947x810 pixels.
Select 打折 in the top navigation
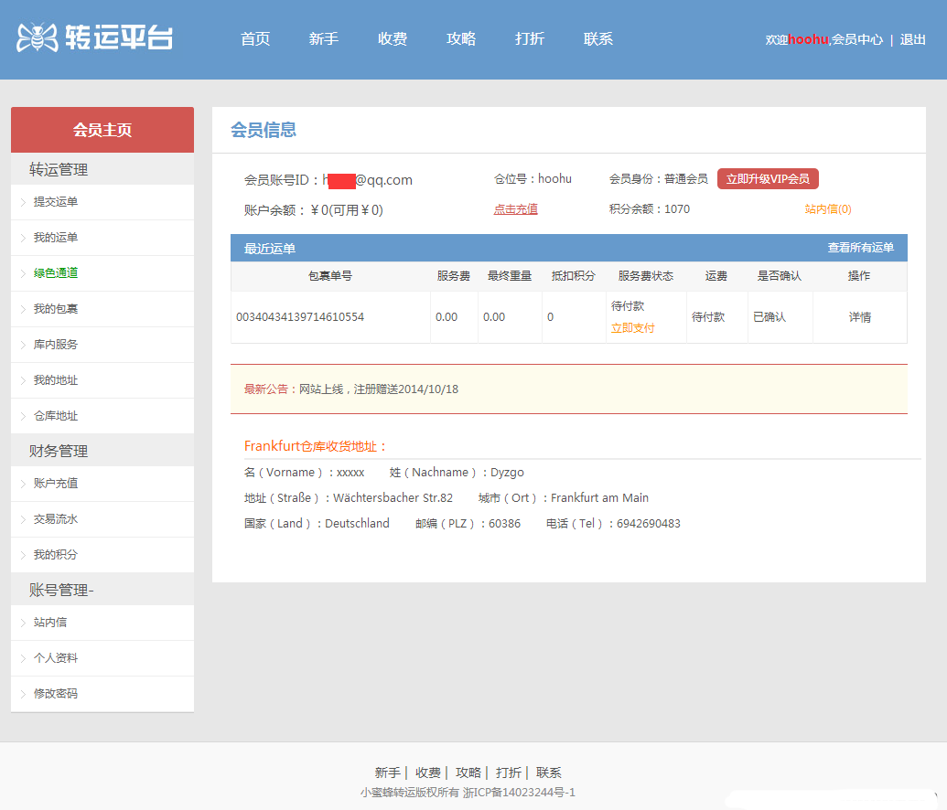[530, 39]
